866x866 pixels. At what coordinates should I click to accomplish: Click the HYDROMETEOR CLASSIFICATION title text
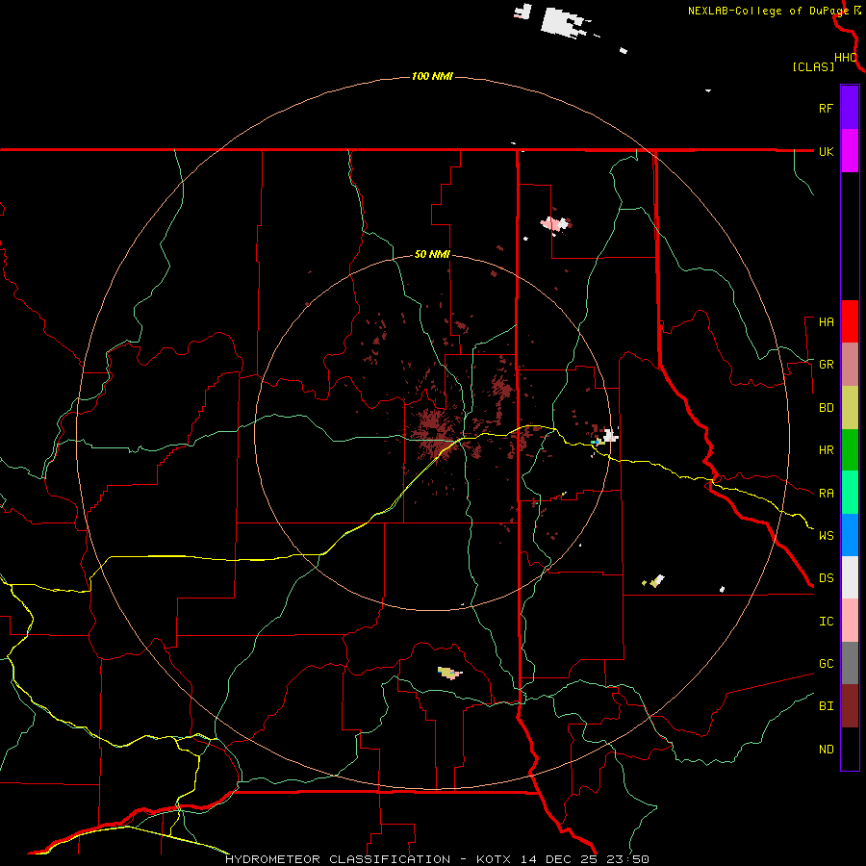[x=338, y=859]
